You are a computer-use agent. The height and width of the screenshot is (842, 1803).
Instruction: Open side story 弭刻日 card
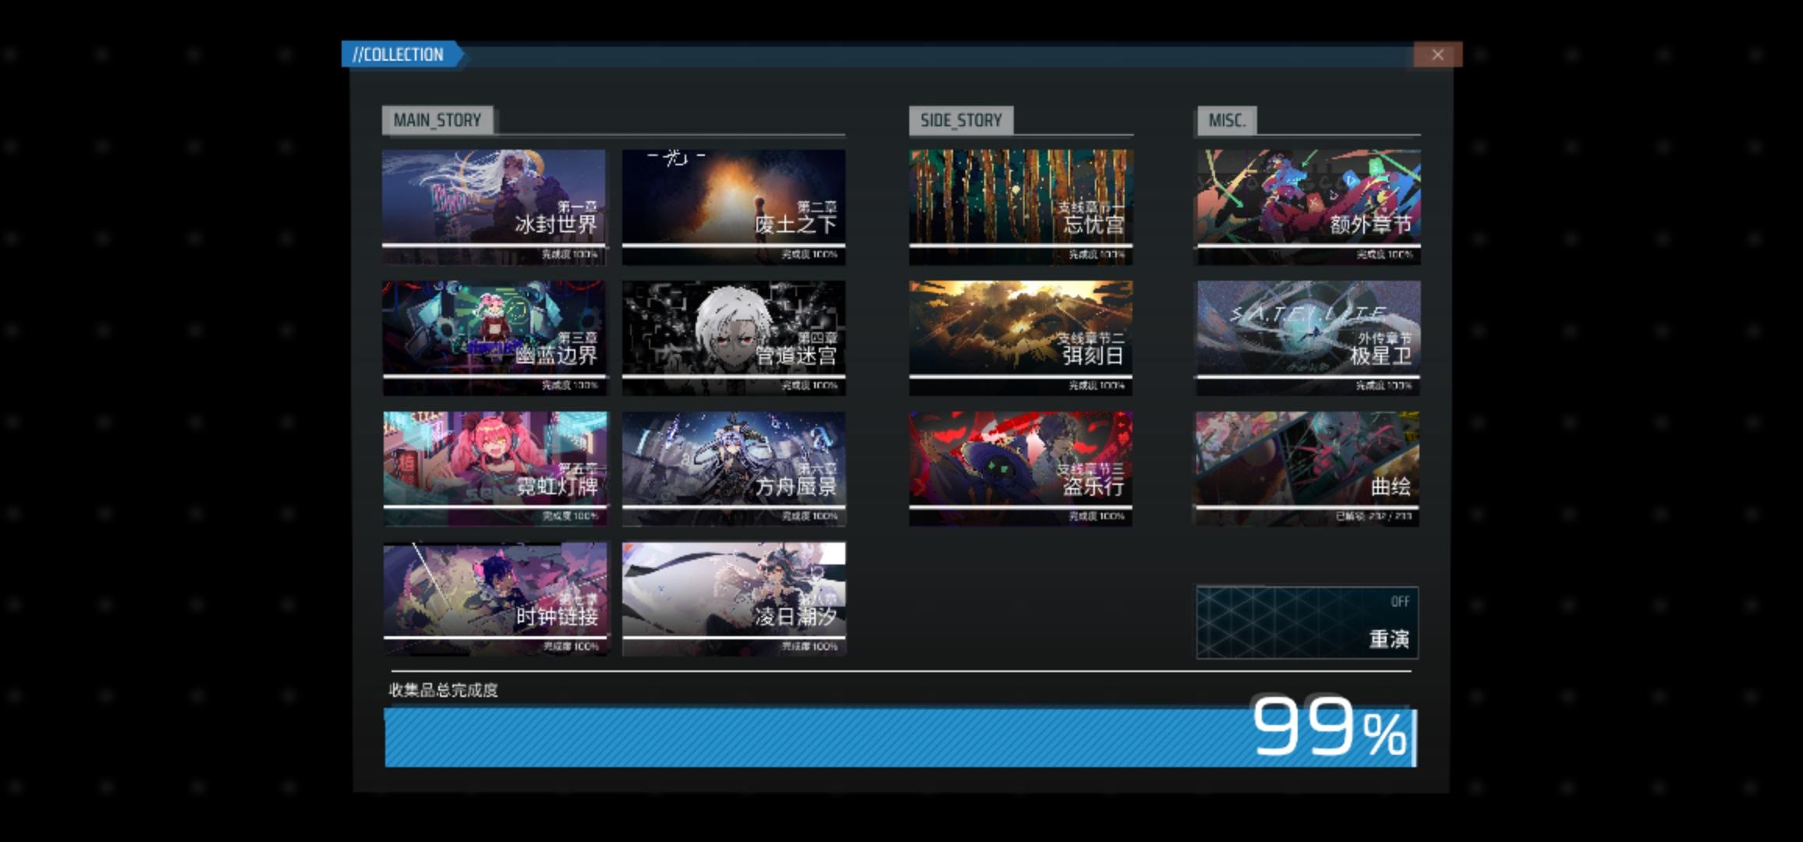[1021, 338]
